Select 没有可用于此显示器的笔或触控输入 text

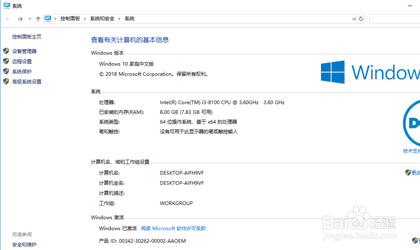[x=199, y=132]
